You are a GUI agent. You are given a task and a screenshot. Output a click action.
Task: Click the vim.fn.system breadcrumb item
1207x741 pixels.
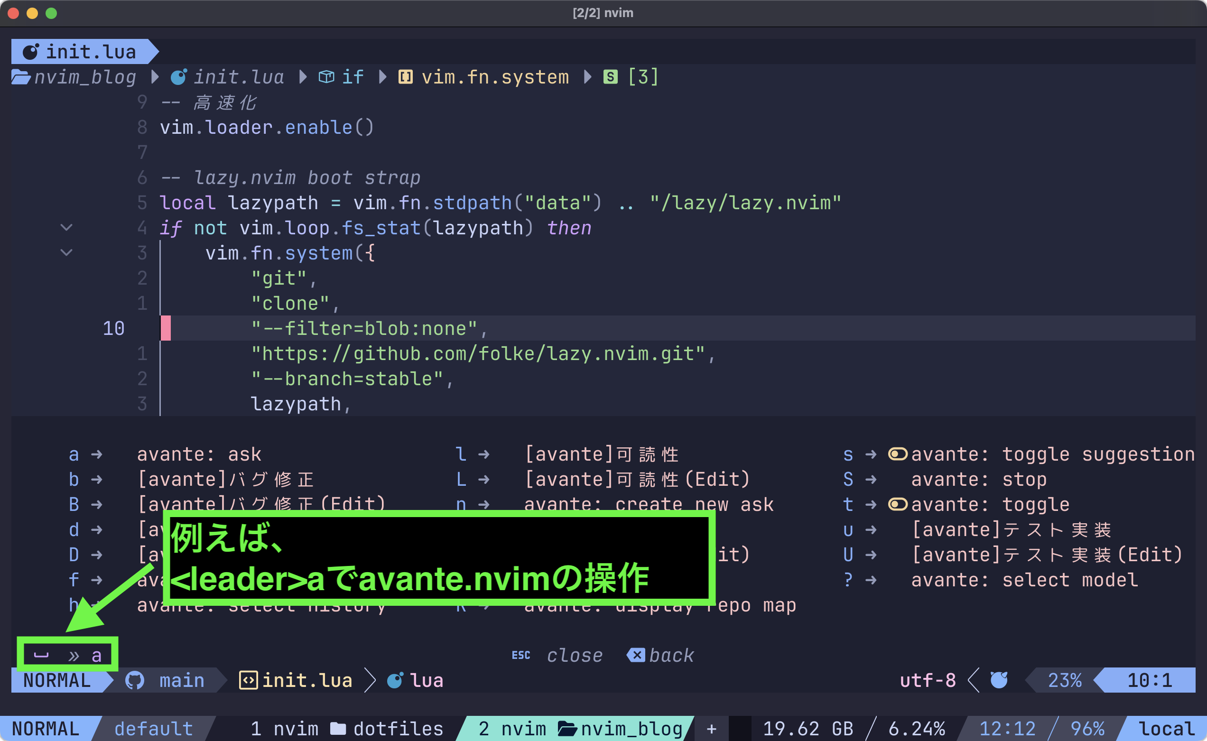pos(495,77)
